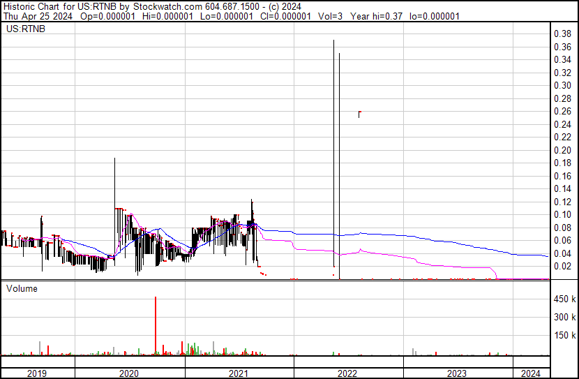Select the 2023 year label
This screenshot has width=579, height=379.
click(x=457, y=373)
